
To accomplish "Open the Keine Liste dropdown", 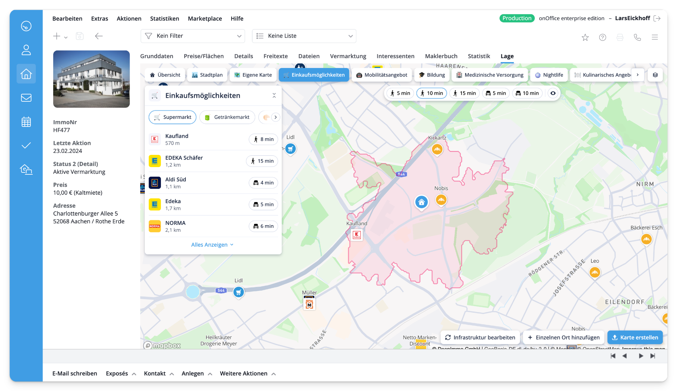I will coord(304,36).
